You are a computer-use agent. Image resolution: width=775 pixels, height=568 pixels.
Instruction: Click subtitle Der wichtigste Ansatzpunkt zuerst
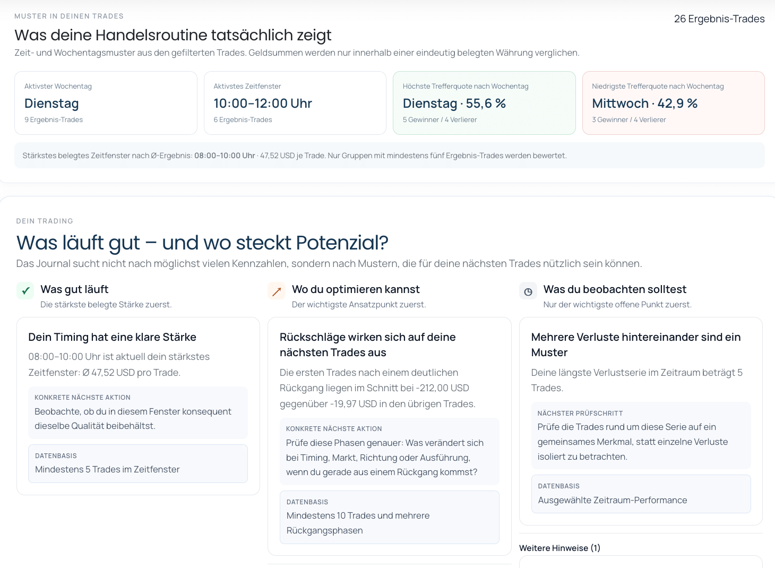(359, 305)
